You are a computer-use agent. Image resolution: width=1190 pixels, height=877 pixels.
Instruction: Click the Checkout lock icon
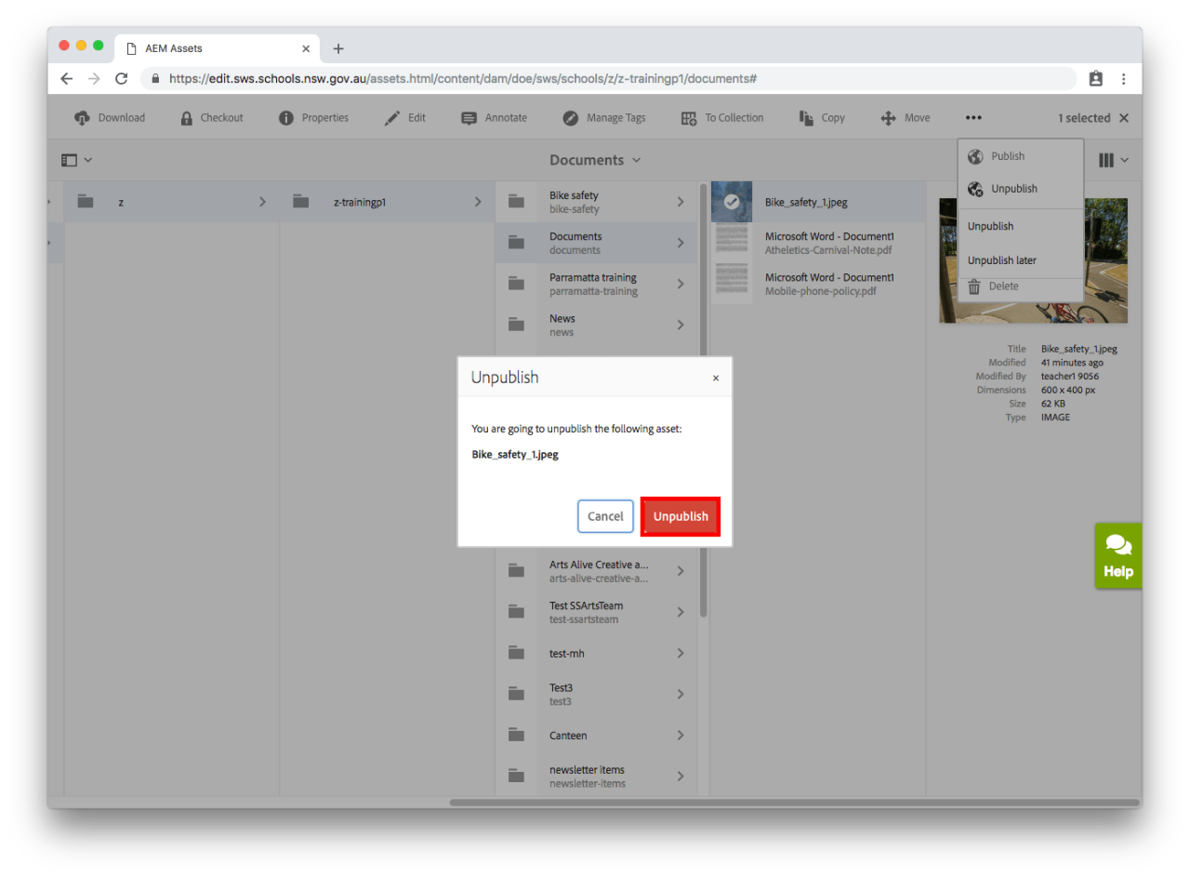point(186,118)
